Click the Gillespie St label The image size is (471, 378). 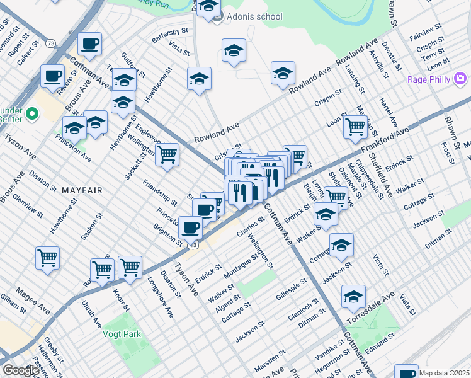(x=292, y=289)
